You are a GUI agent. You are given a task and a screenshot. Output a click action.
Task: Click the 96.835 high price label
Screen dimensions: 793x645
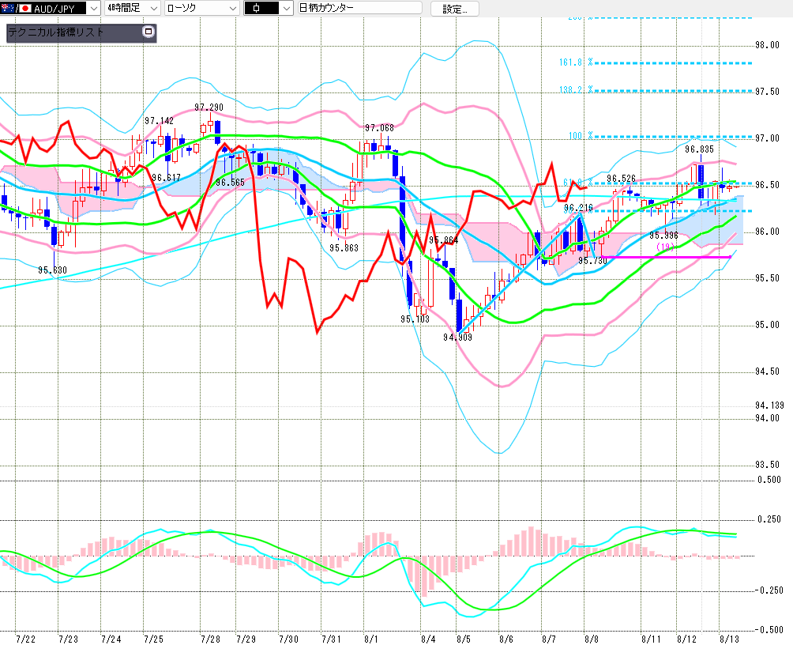[x=700, y=149]
